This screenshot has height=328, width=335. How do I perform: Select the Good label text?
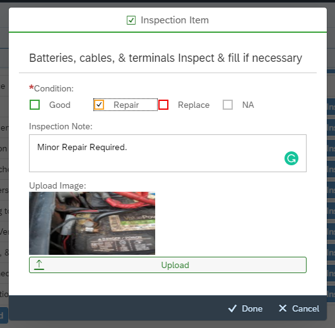[60, 105]
